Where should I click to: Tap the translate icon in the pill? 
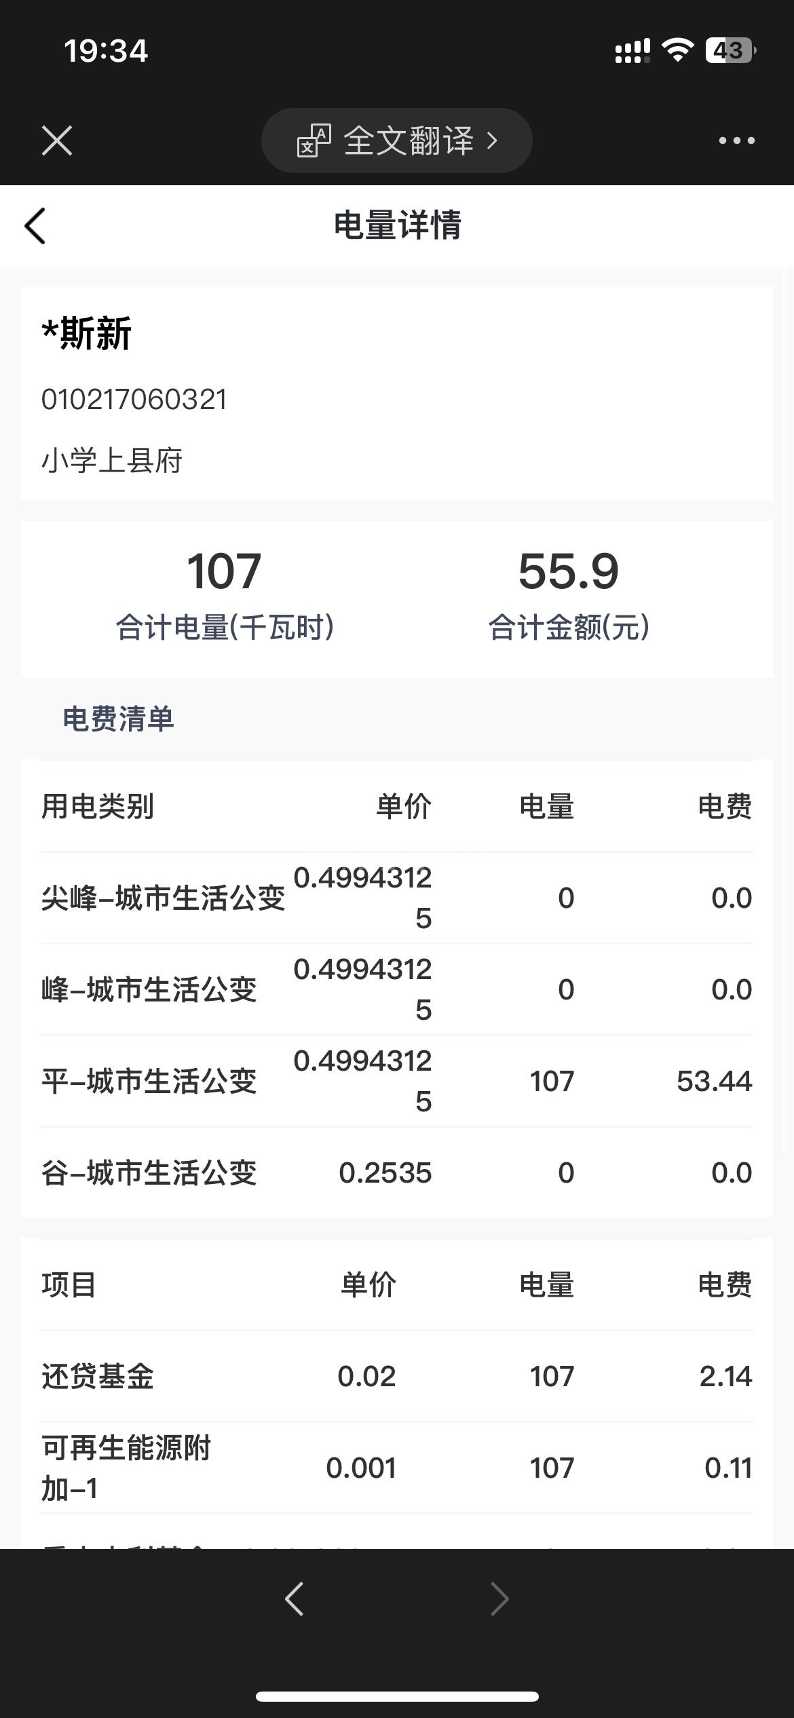314,140
